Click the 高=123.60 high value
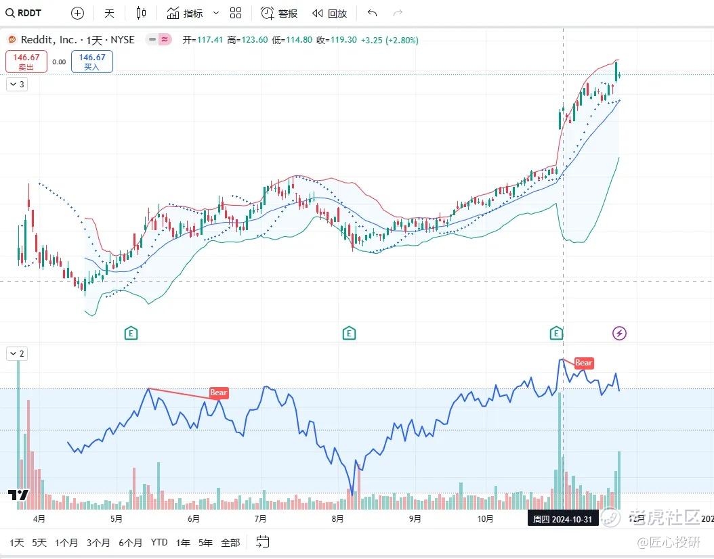714x559 pixels. coord(248,40)
